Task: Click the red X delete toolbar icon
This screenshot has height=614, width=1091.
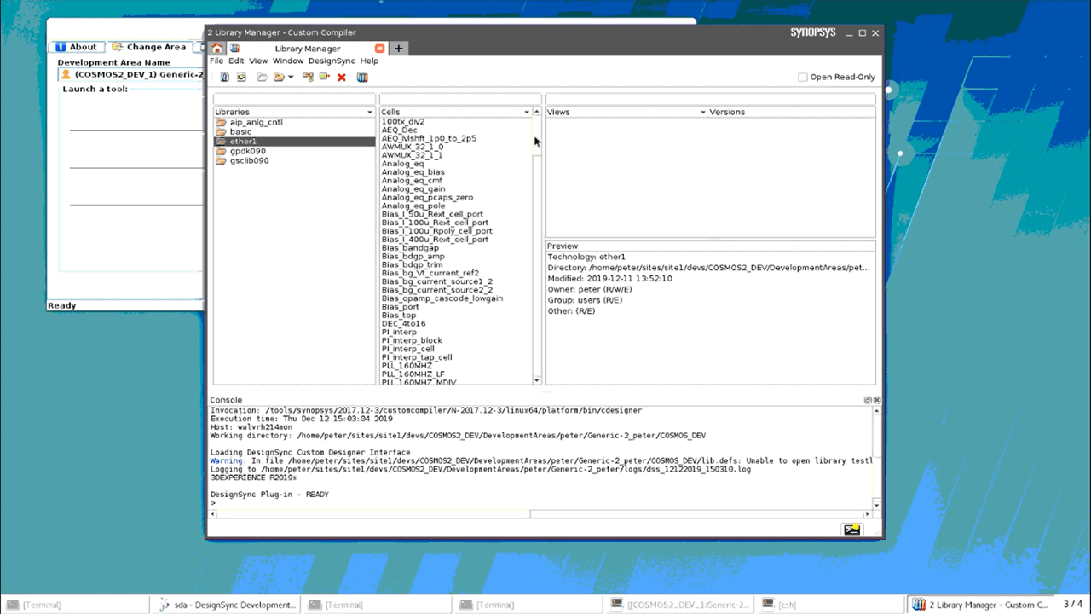Action: click(x=342, y=78)
